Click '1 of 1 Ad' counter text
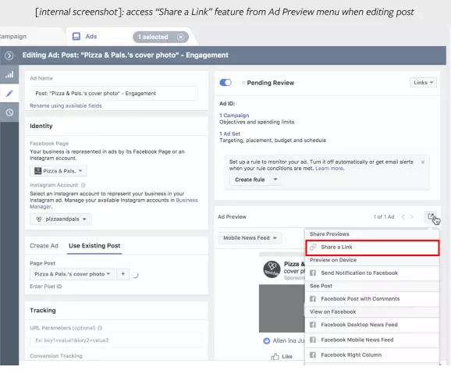451x374 pixels. (384, 217)
